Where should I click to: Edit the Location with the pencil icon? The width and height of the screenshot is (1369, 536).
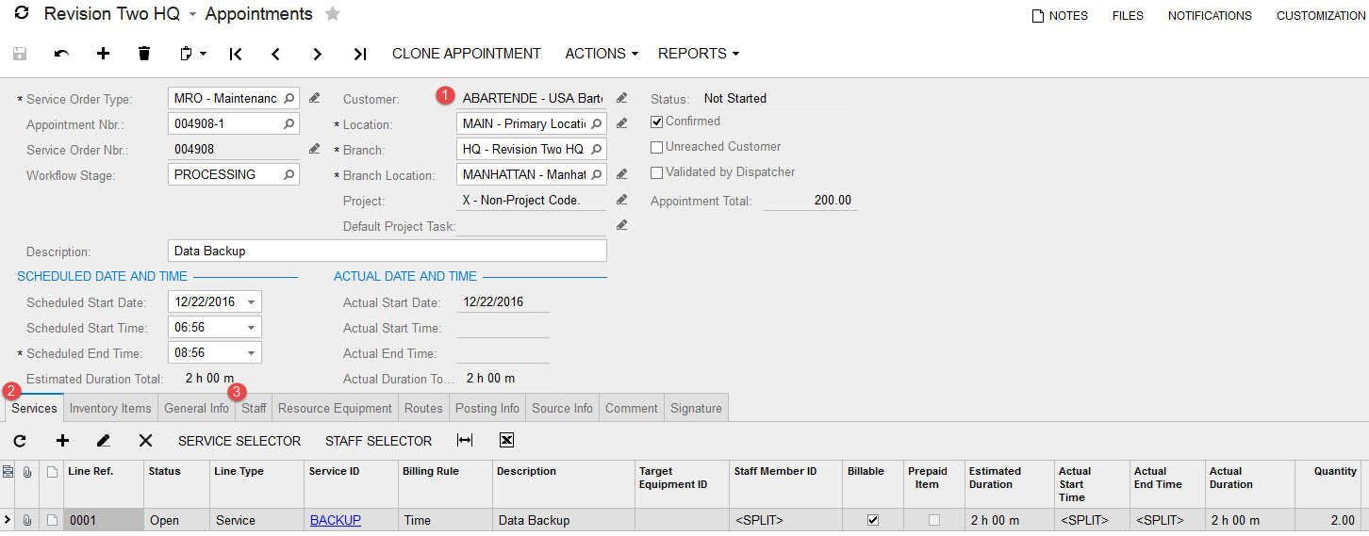pos(621,123)
